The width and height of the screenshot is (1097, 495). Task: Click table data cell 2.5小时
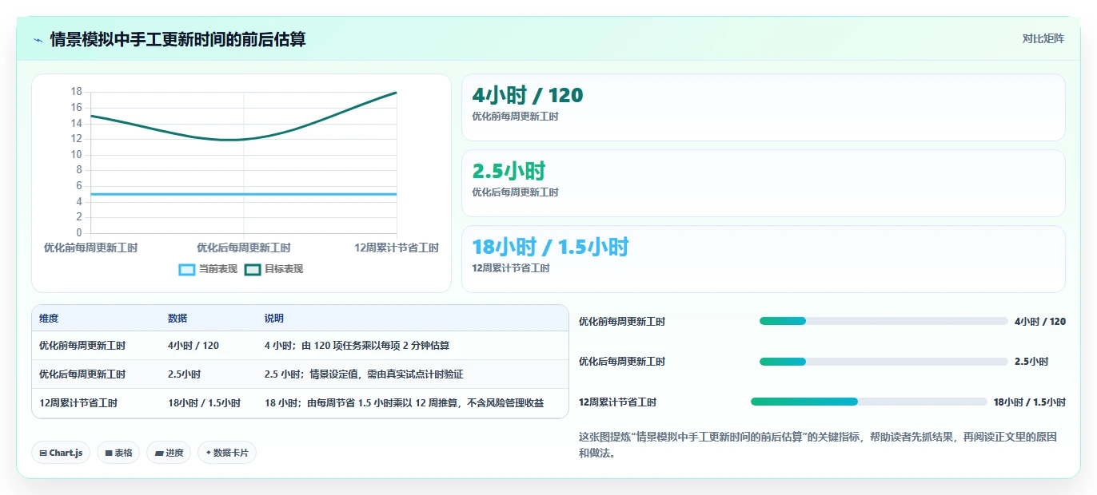point(185,374)
